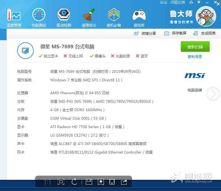This screenshot has height=191, width=221.
Task: Click 生成报表 generate report
Action: (204, 33)
